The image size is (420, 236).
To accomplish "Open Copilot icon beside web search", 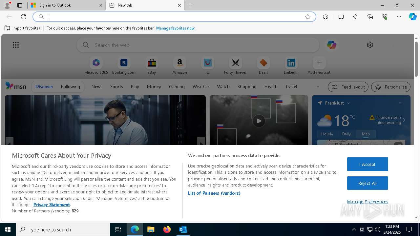I will pyautogui.click(x=331, y=45).
